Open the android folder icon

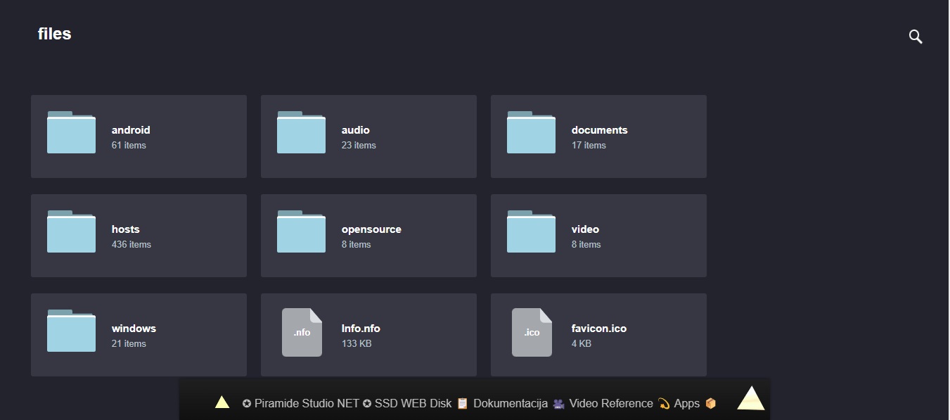[71, 132]
